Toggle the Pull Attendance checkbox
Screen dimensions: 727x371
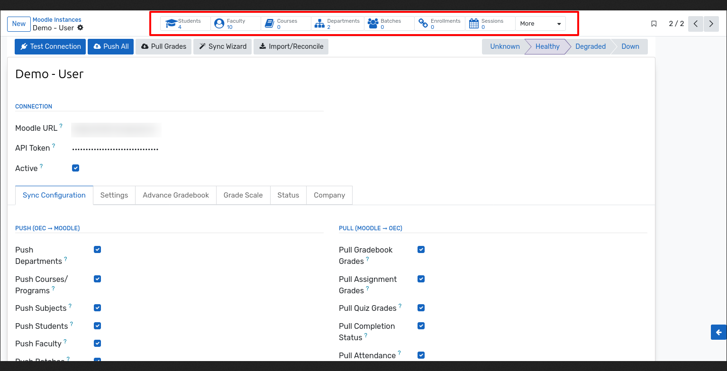pyautogui.click(x=421, y=355)
